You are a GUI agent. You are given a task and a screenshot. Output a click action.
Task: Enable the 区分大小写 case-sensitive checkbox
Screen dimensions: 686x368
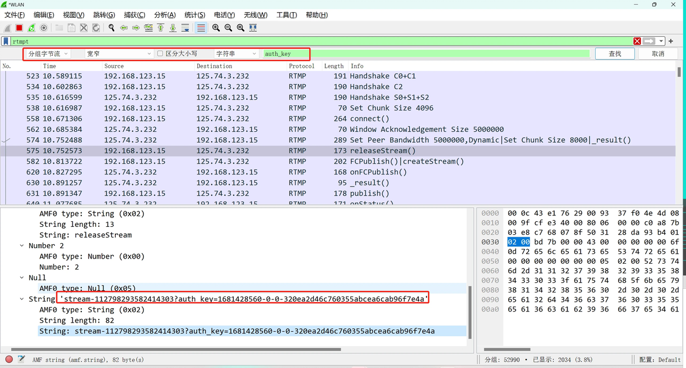[160, 54]
